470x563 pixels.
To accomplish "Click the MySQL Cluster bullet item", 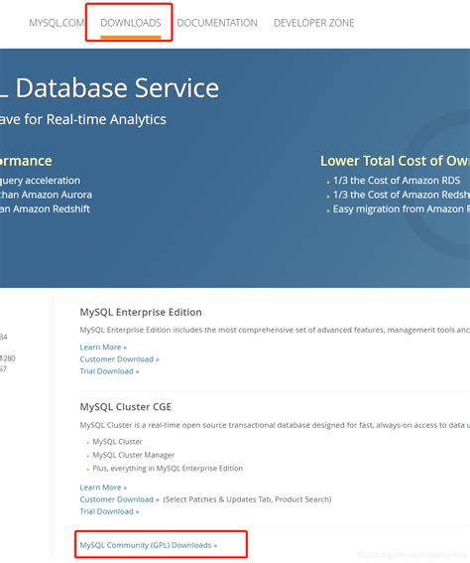I will coord(117,442).
